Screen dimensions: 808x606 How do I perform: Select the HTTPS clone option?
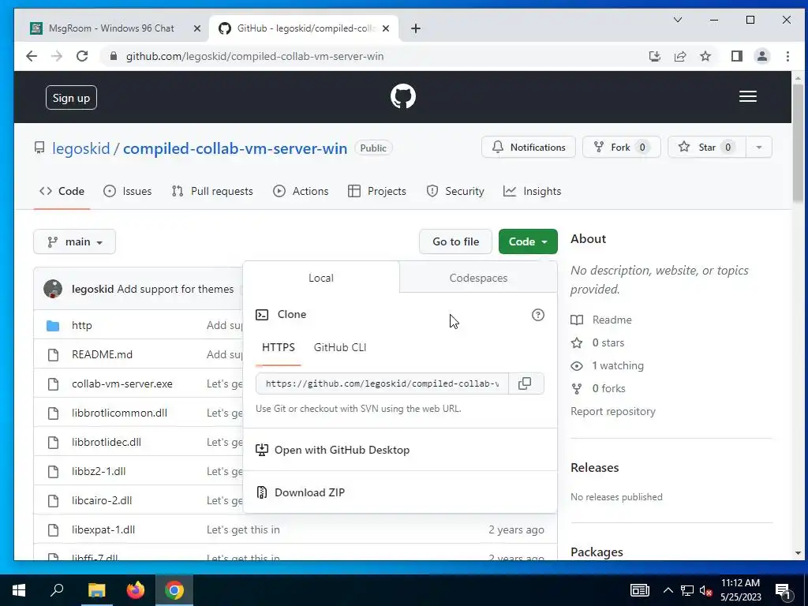[279, 347]
